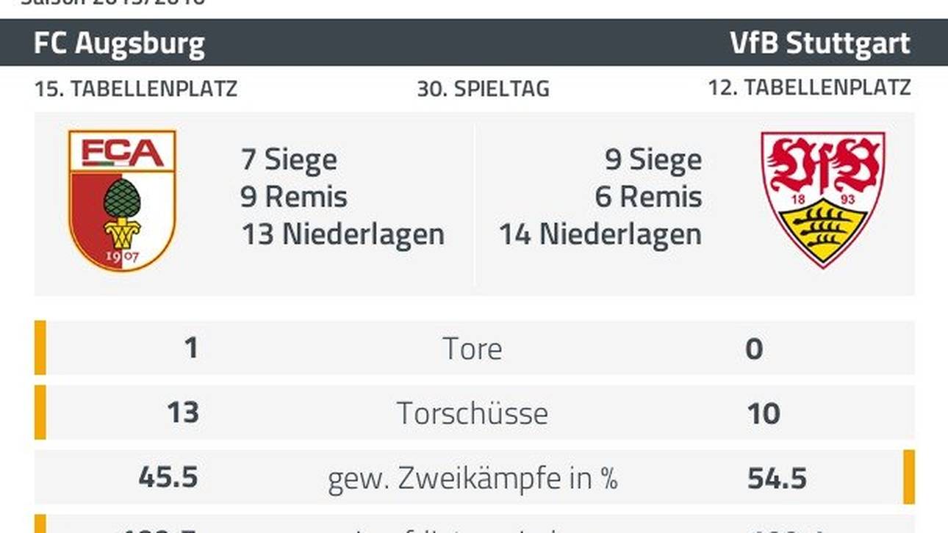Click the 15. Tabellenplatz label
This screenshot has height=533, width=948.
136,89
